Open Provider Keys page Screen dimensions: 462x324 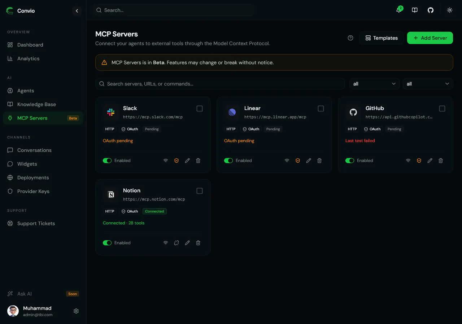(43, 191)
